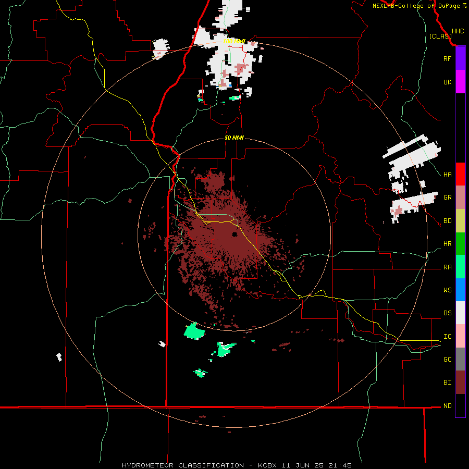Click the WS legend label
This screenshot has height=469, width=469.
[x=447, y=290]
